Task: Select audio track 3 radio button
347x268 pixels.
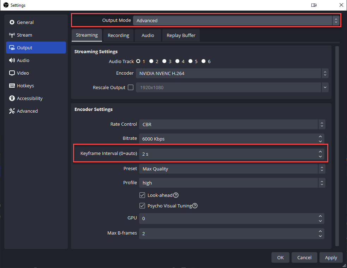Action: click(164, 61)
